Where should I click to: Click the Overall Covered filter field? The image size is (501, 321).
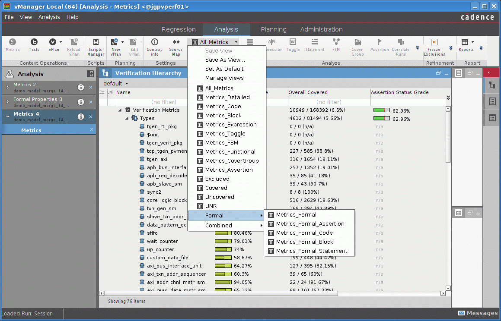(x=329, y=102)
